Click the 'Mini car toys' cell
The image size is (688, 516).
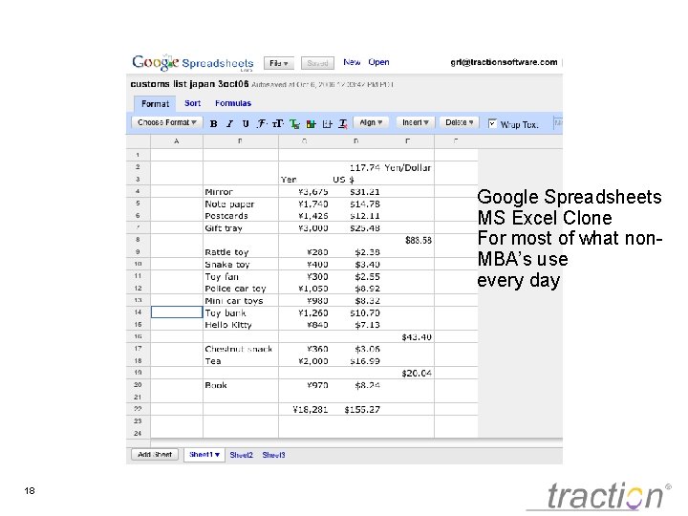[241, 301]
